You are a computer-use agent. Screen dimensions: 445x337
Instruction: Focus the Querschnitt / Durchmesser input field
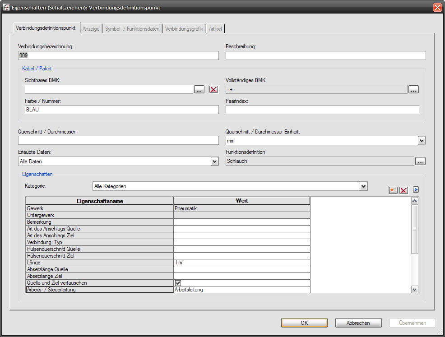point(118,140)
